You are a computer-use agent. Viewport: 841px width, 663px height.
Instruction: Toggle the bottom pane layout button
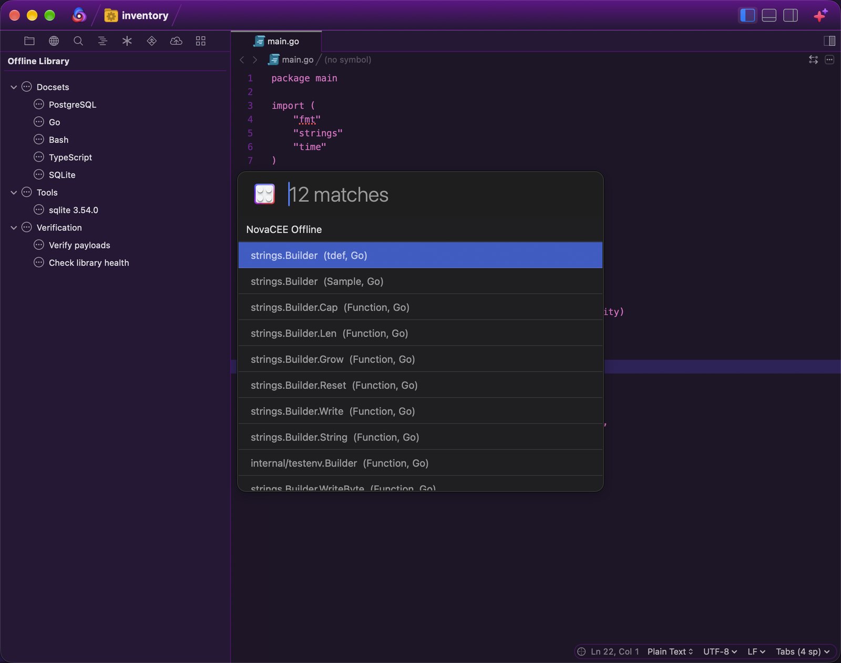[769, 16]
